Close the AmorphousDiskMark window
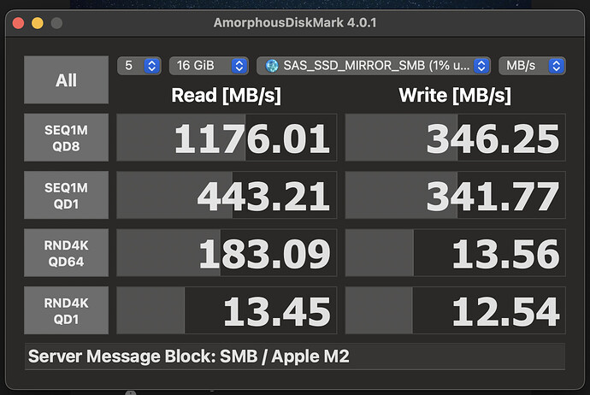This screenshot has height=395, width=590. [x=21, y=23]
